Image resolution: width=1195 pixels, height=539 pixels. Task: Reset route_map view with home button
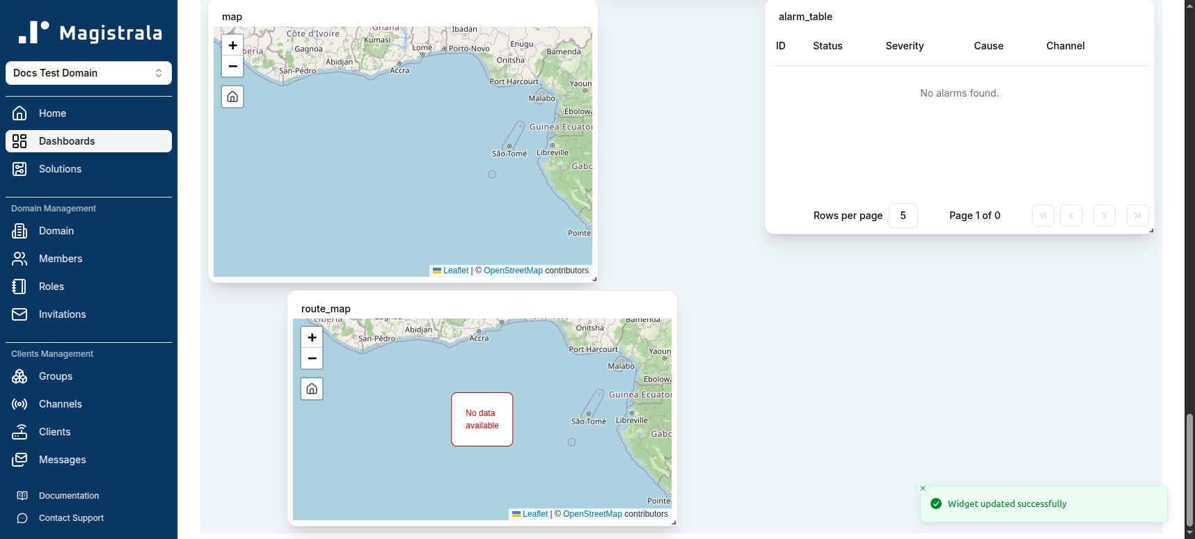[312, 389]
